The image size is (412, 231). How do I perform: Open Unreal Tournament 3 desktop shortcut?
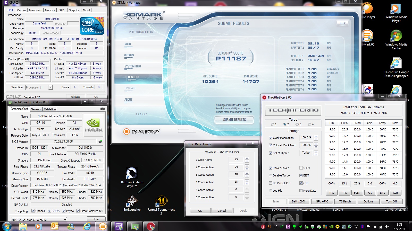click(x=161, y=205)
